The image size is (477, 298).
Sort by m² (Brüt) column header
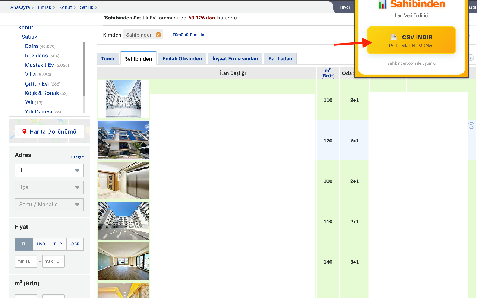click(328, 73)
